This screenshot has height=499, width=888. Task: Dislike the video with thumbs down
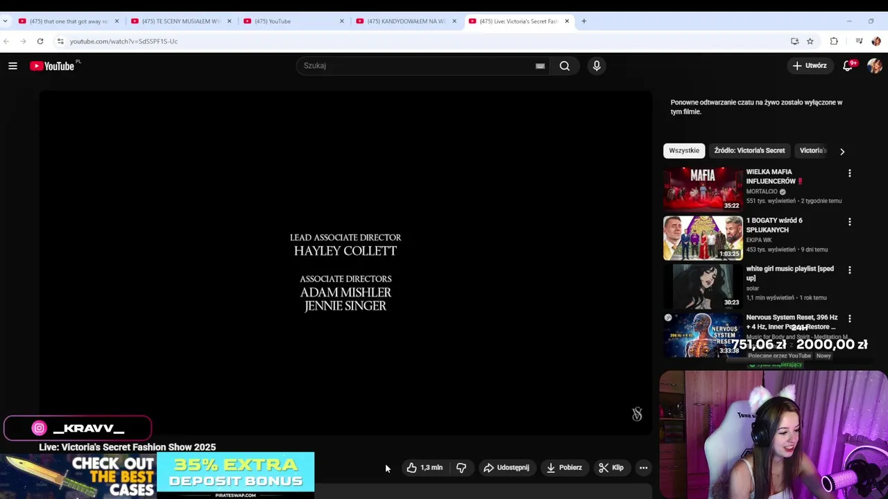pos(461,468)
